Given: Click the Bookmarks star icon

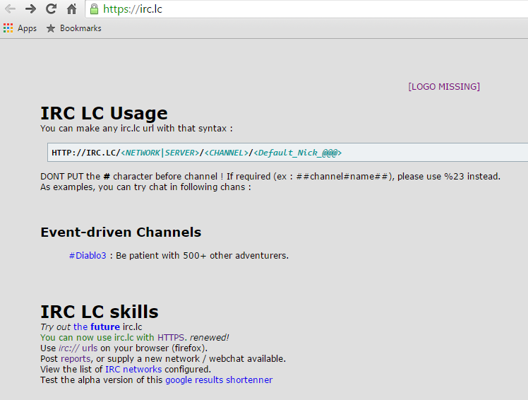Looking at the screenshot, I should [51, 28].
